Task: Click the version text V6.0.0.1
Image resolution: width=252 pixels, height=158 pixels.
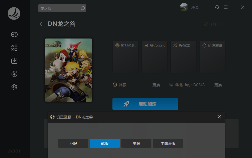Action: (x=14, y=151)
